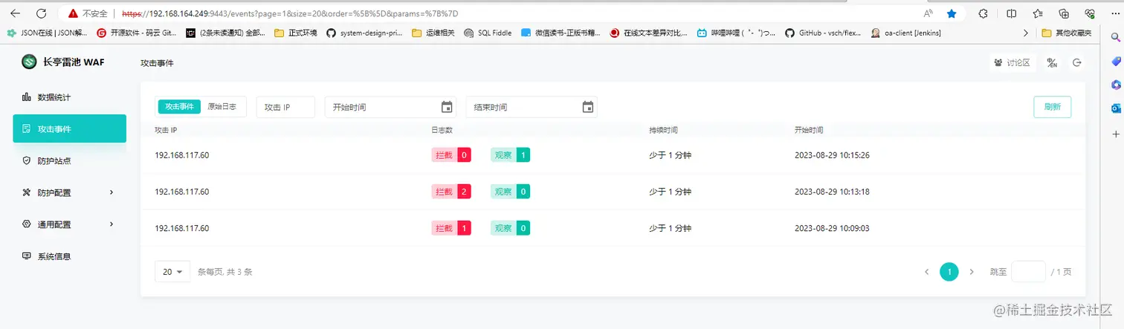Open browser essentials heart icon
The height and width of the screenshot is (329, 1124).
(1090, 13)
